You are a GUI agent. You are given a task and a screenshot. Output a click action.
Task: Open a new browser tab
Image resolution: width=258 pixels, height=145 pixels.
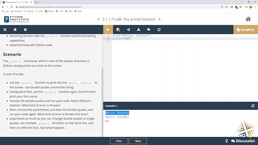36,2
